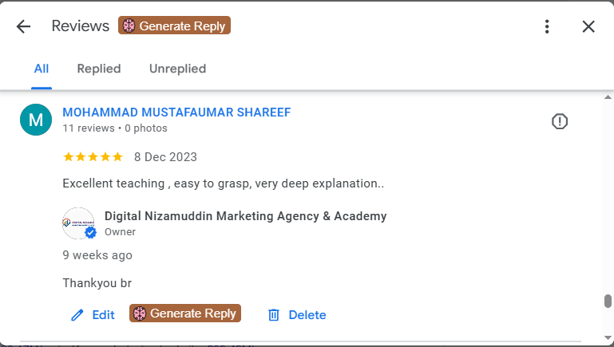Click the vertical scrollbar thumb
Screen dimensions: 614x347
coord(608,301)
